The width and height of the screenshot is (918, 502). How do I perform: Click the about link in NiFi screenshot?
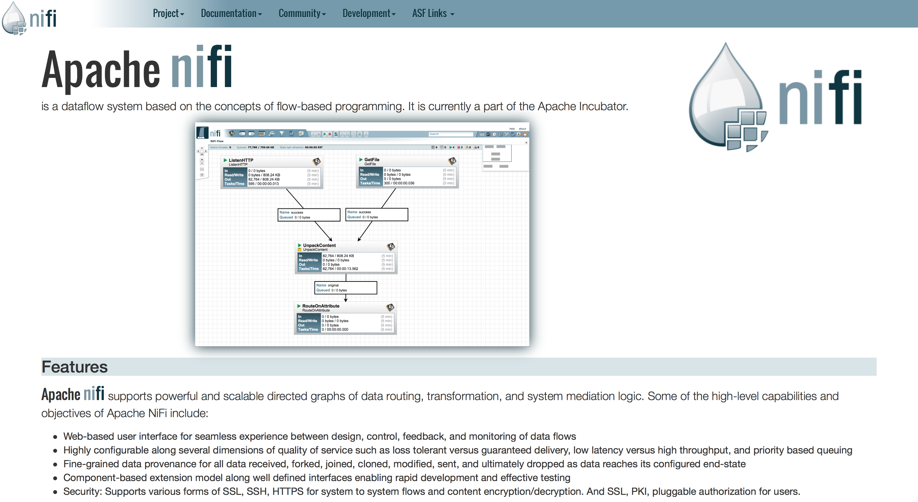pos(522,129)
